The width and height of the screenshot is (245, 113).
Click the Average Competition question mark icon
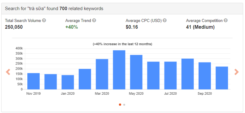point(226,20)
